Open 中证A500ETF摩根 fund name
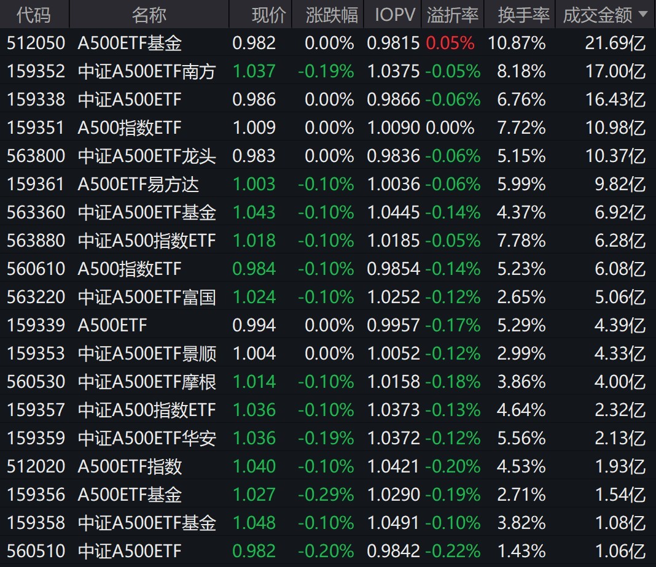656x567 pixels. (147, 382)
